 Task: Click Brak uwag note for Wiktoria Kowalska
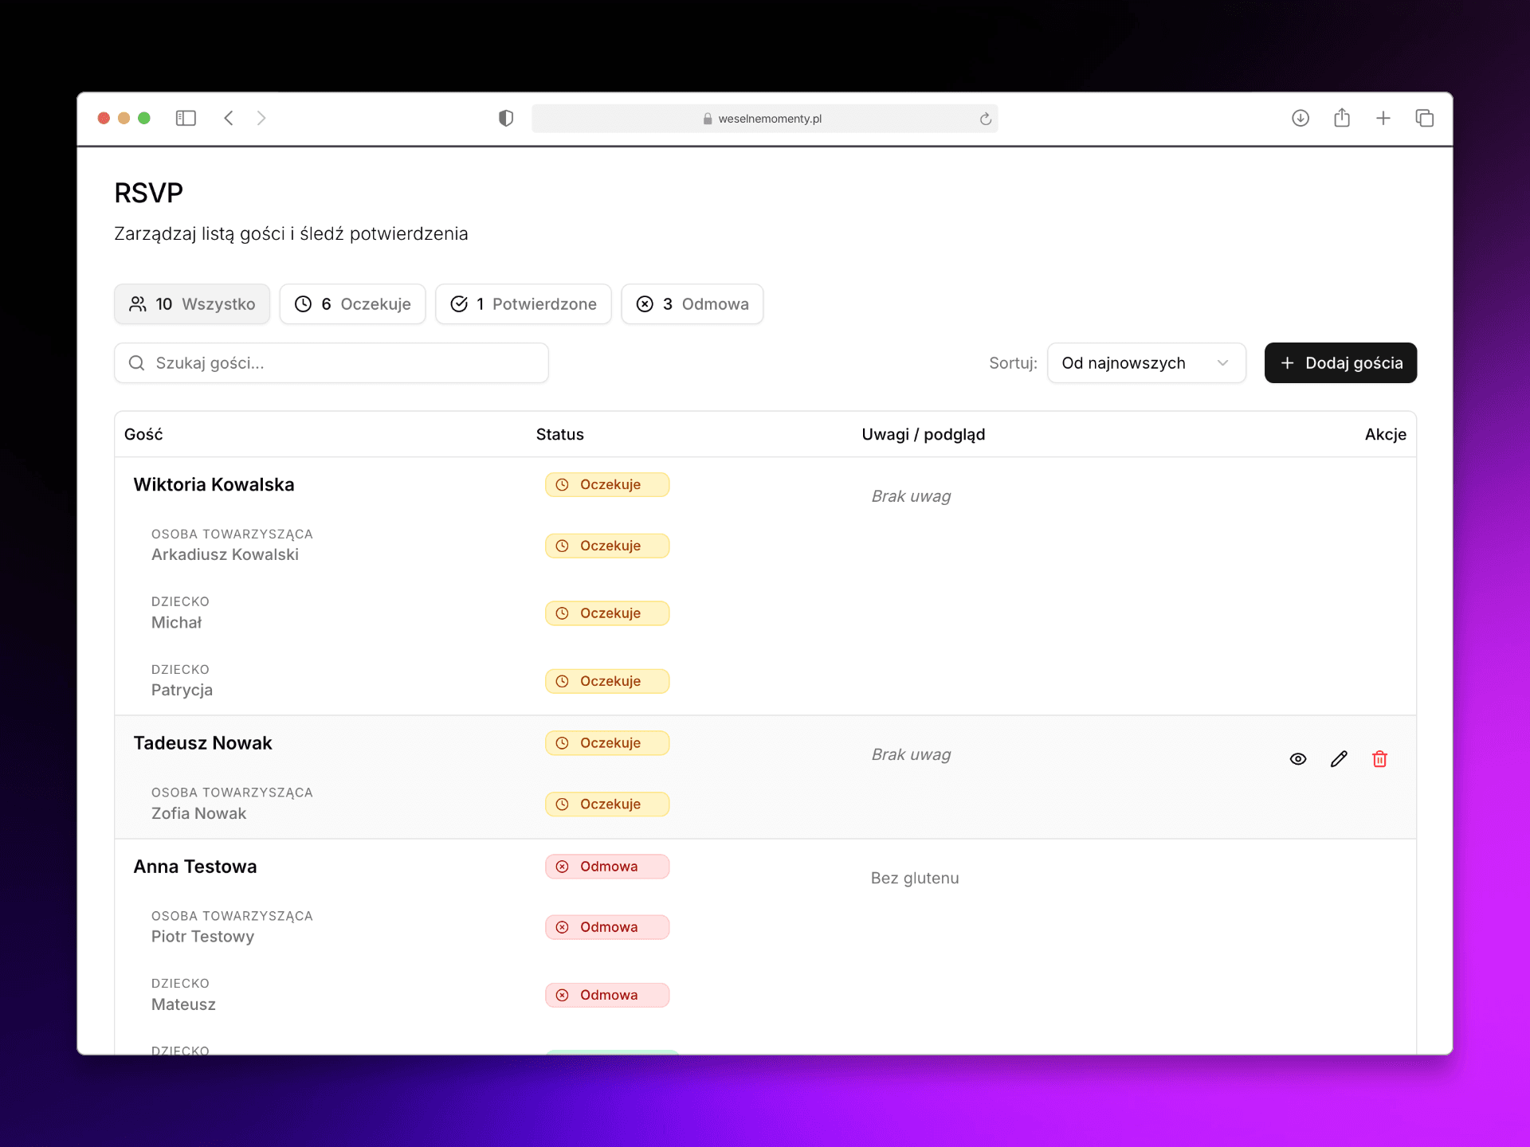click(x=911, y=496)
